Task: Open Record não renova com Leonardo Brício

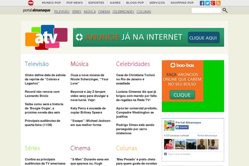Action: (x=42, y=94)
